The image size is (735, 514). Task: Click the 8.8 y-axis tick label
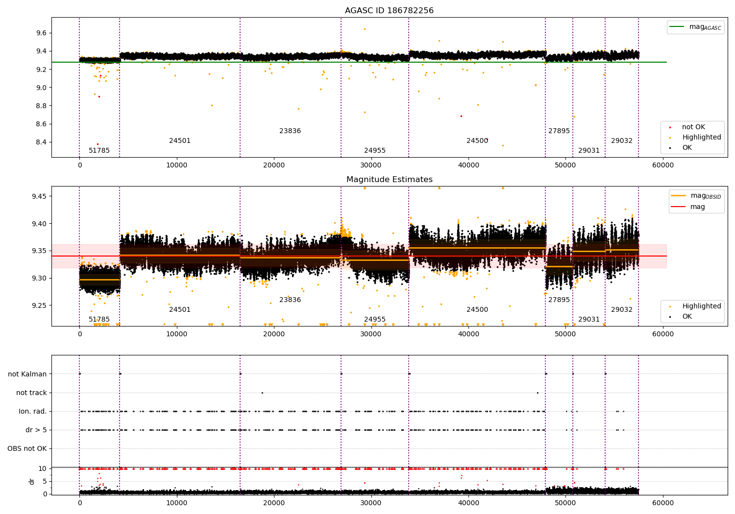click(41, 106)
